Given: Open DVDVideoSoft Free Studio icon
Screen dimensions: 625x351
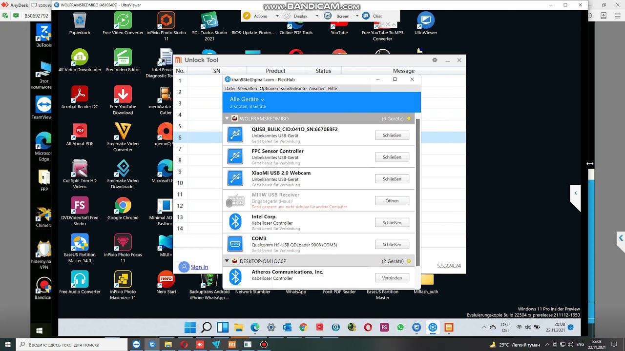Looking at the screenshot, I should point(80,212).
